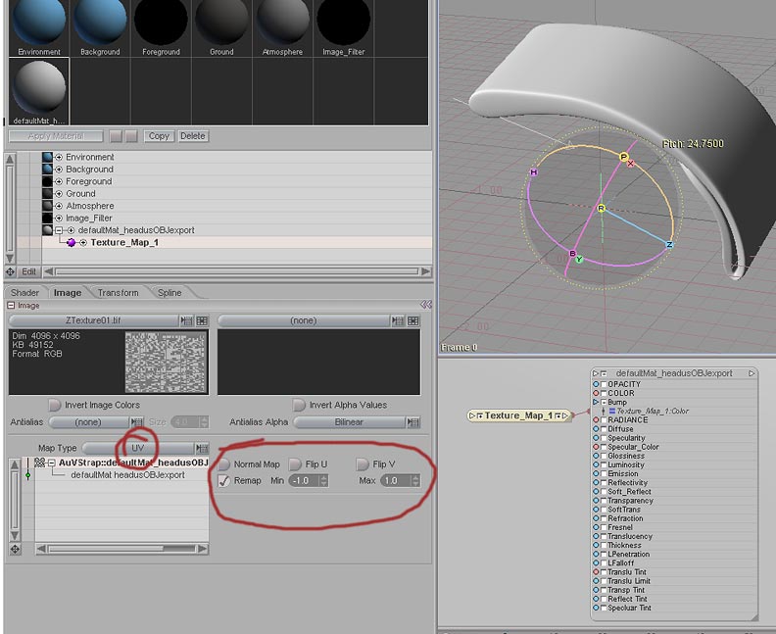
Task: Click the horizontal scrollbar under material tree
Action: pos(237,271)
